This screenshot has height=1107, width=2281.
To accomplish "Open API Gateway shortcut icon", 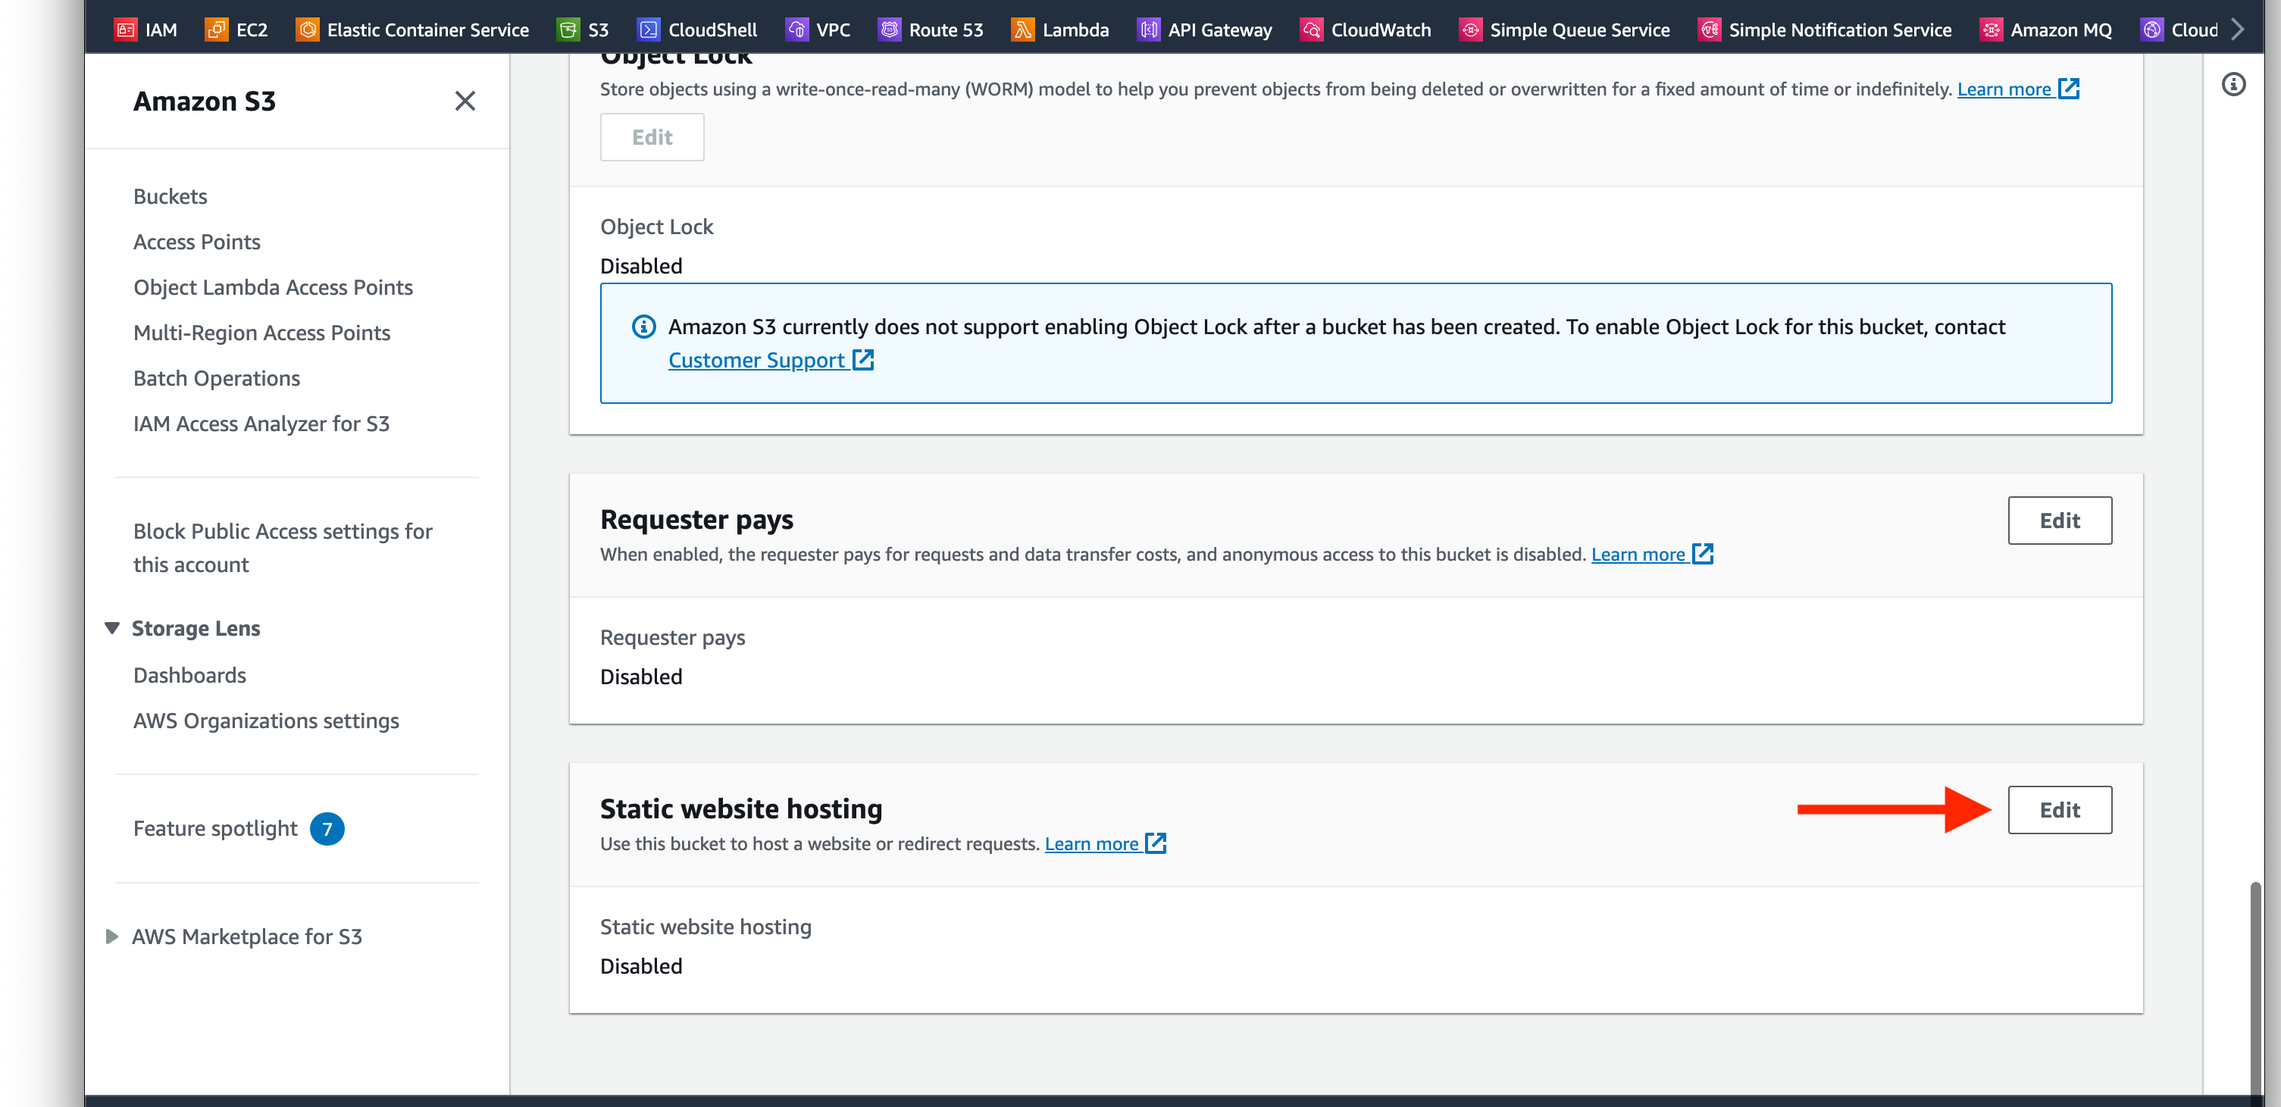I will tap(1149, 30).
